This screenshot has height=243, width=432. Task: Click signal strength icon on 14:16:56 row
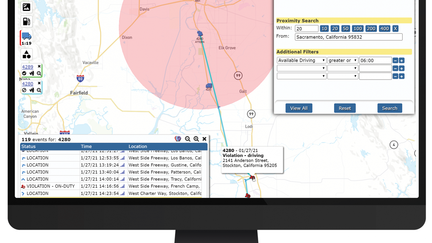click(122, 186)
